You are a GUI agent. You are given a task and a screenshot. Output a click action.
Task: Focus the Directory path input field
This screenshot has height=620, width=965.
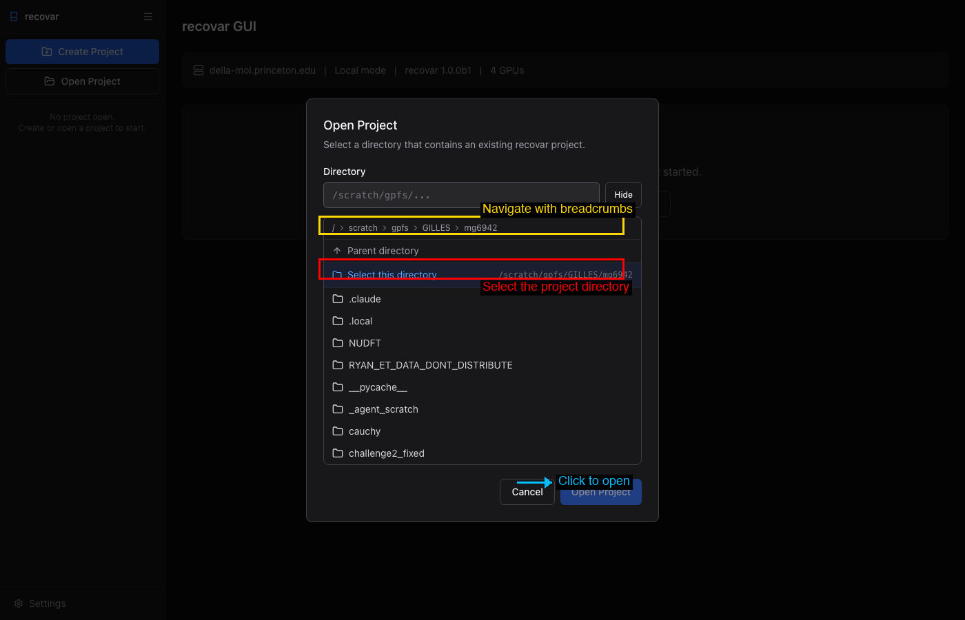(x=461, y=195)
